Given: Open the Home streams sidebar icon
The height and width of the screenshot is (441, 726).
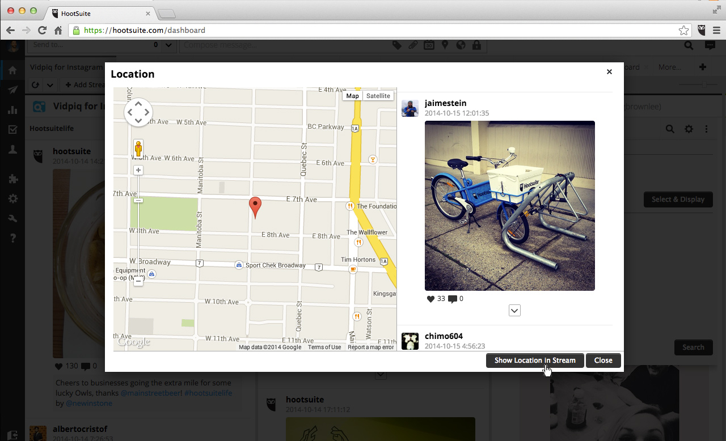Looking at the screenshot, I should point(12,70).
